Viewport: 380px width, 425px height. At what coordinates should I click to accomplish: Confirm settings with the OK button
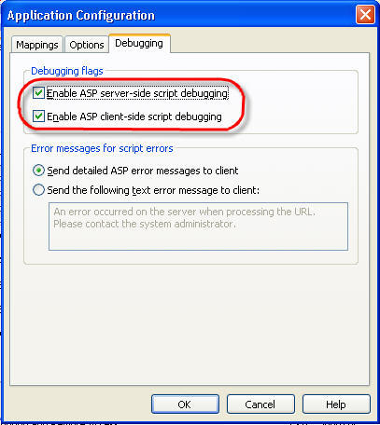pyautogui.click(x=185, y=404)
